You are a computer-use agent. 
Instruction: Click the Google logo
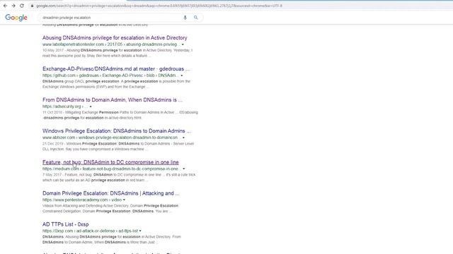coord(16,18)
